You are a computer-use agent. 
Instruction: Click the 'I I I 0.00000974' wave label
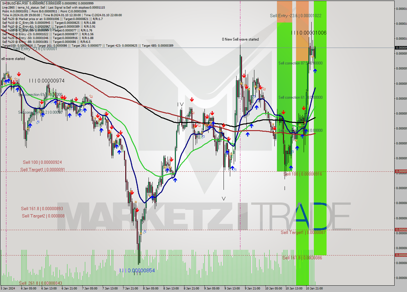pos(47,81)
